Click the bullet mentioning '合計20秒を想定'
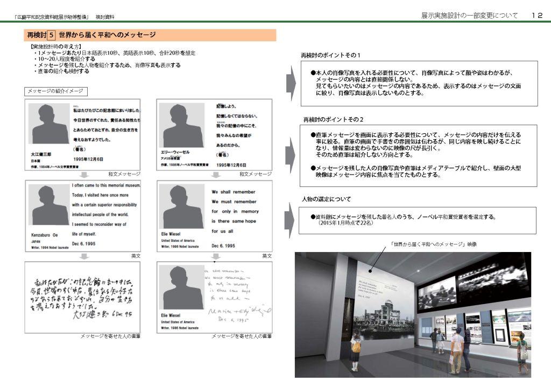The image size is (551, 389). (x=115, y=53)
